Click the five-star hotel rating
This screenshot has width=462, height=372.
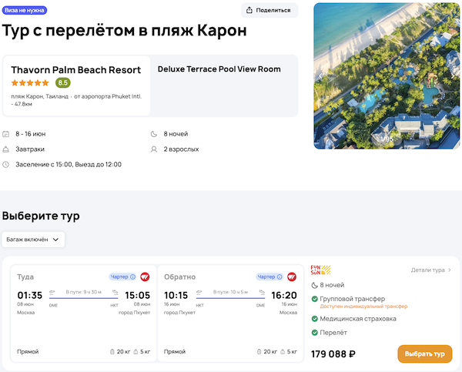pyautogui.click(x=30, y=83)
